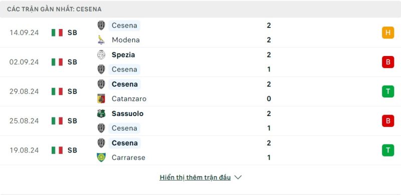Click SB league label on 02.09.24 row
The width and height of the screenshot is (401, 195).
pyautogui.click(x=72, y=62)
